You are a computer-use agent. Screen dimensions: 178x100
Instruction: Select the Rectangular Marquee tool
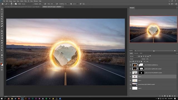tap(2, 12)
